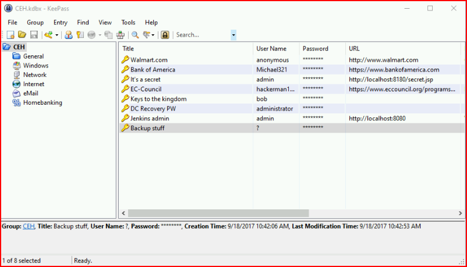Click the Jenkins admin key icon
Viewport: 467px width, 267px height.
point(125,118)
